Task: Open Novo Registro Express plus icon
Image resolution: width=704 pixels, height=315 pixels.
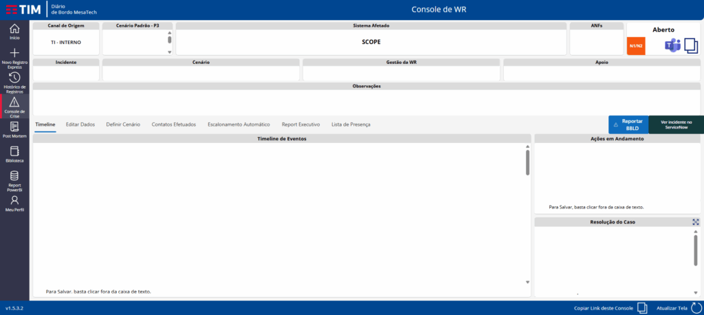Action: pos(14,53)
